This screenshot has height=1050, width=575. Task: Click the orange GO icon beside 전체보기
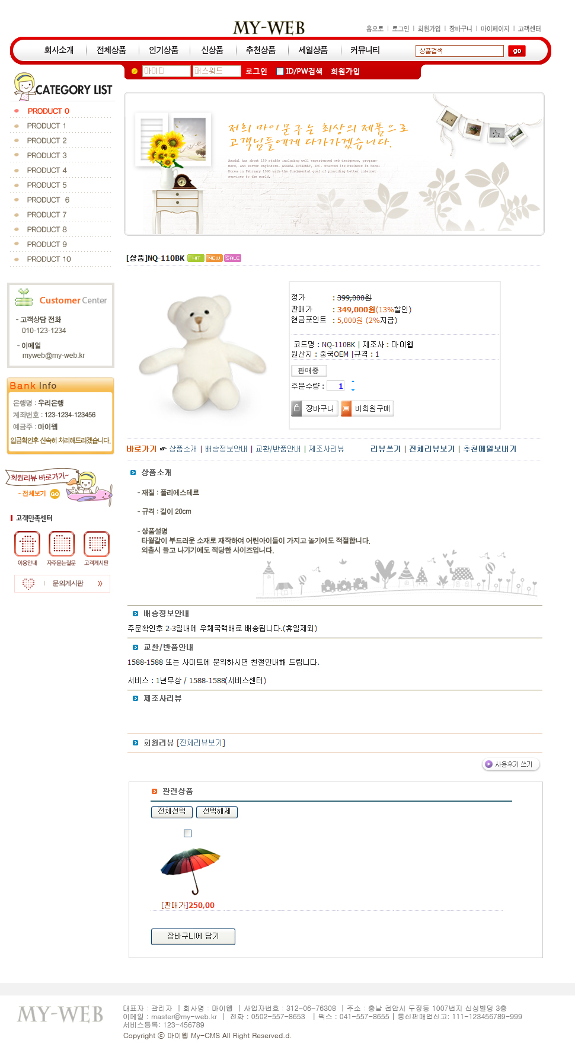[55, 494]
